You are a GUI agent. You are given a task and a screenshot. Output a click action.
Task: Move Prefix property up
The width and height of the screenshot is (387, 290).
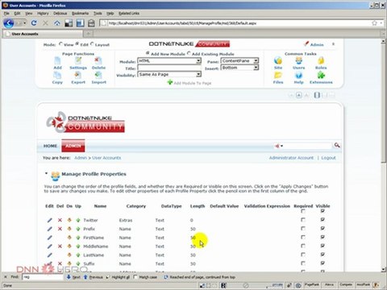pyautogui.click(x=78, y=229)
